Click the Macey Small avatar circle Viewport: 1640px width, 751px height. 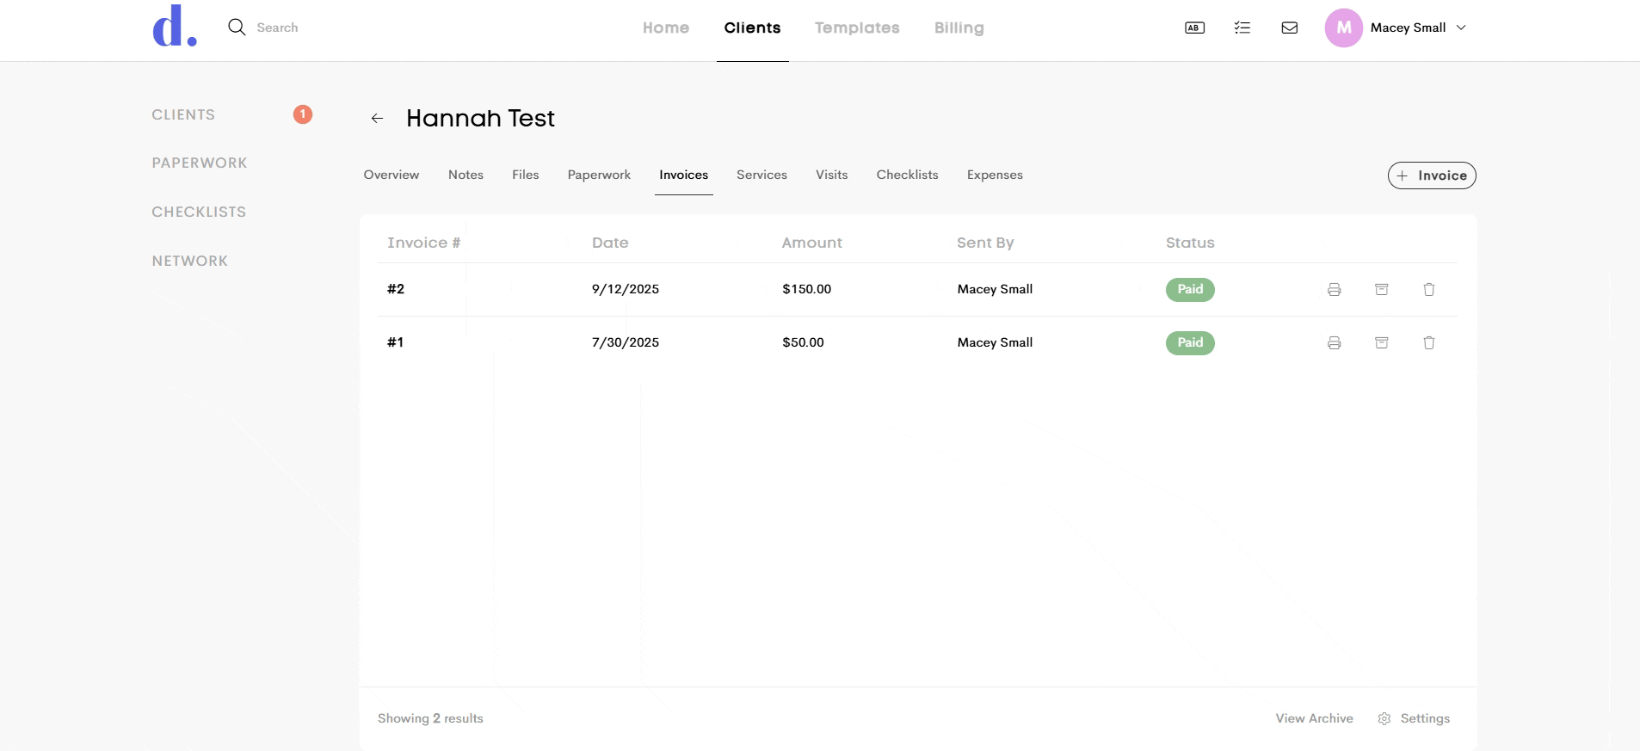[1343, 28]
